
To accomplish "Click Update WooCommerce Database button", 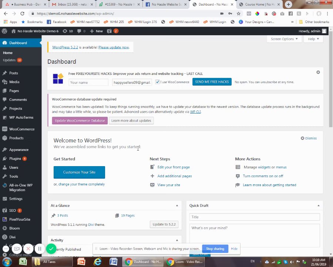I will tap(80, 121).
